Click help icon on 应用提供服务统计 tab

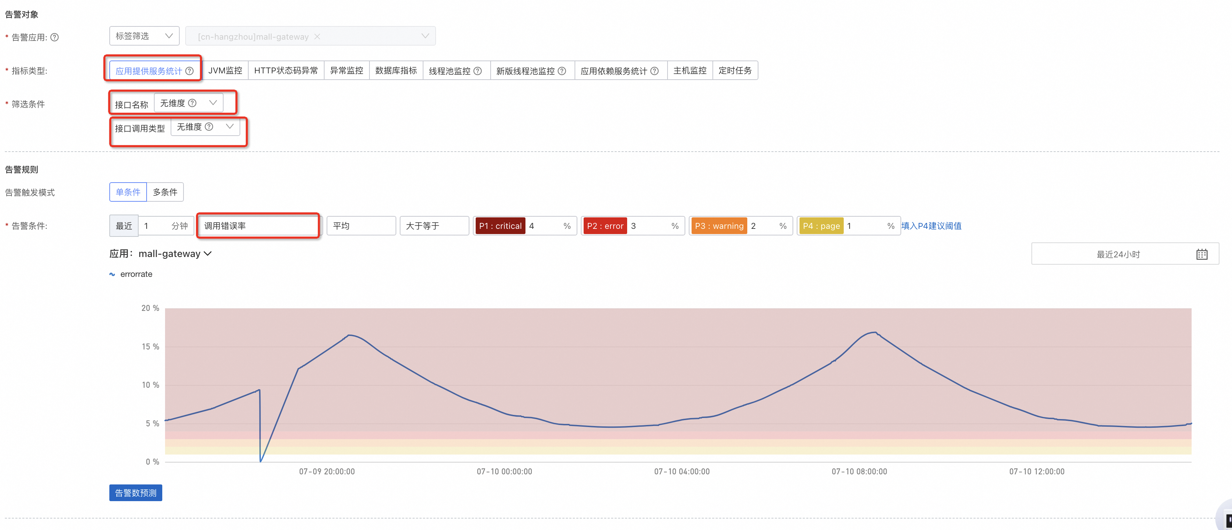189,71
